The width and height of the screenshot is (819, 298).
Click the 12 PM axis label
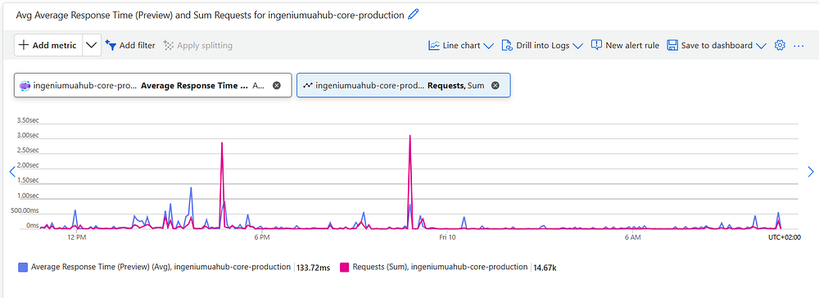click(77, 237)
